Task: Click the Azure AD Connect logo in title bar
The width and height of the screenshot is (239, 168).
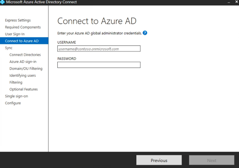Action: (2, 2)
